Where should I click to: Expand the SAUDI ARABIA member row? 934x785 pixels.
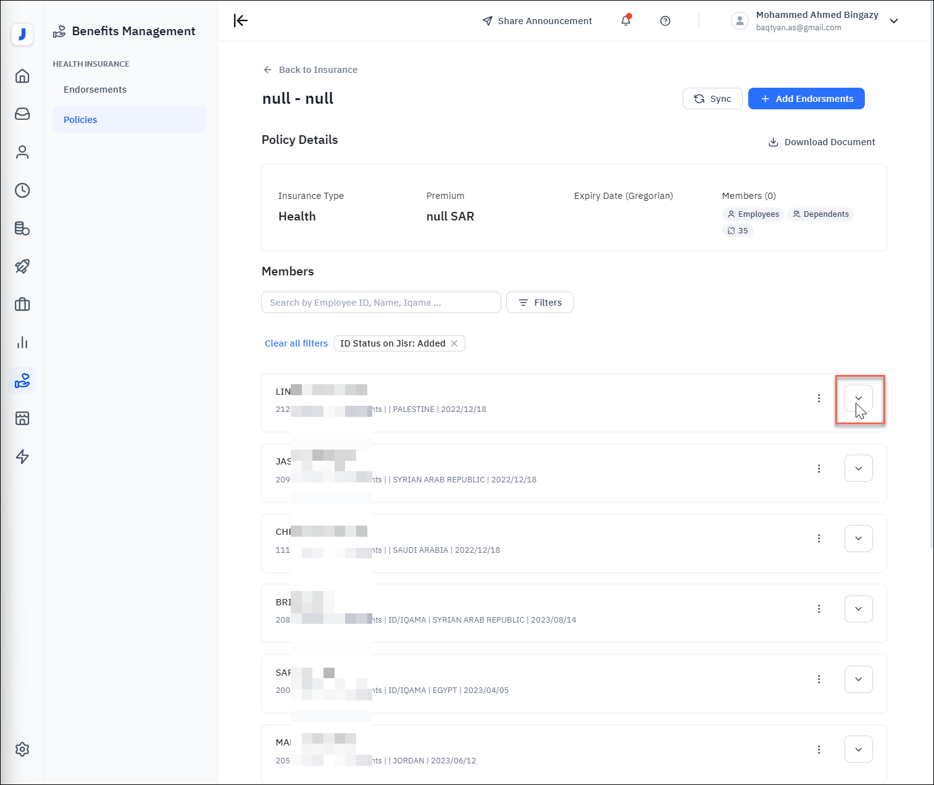(858, 539)
